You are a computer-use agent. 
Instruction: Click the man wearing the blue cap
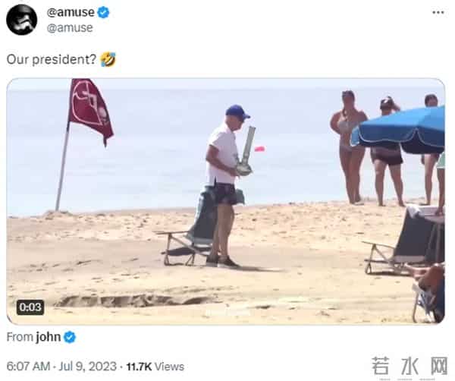coord(226,186)
